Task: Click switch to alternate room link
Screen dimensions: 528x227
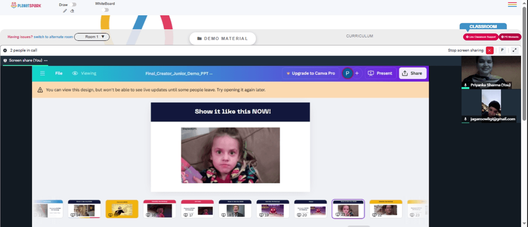Action: pos(53,37)
